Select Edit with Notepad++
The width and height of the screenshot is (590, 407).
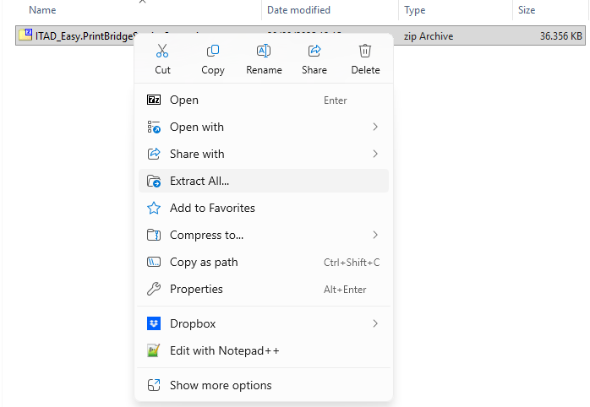(224, 350)
